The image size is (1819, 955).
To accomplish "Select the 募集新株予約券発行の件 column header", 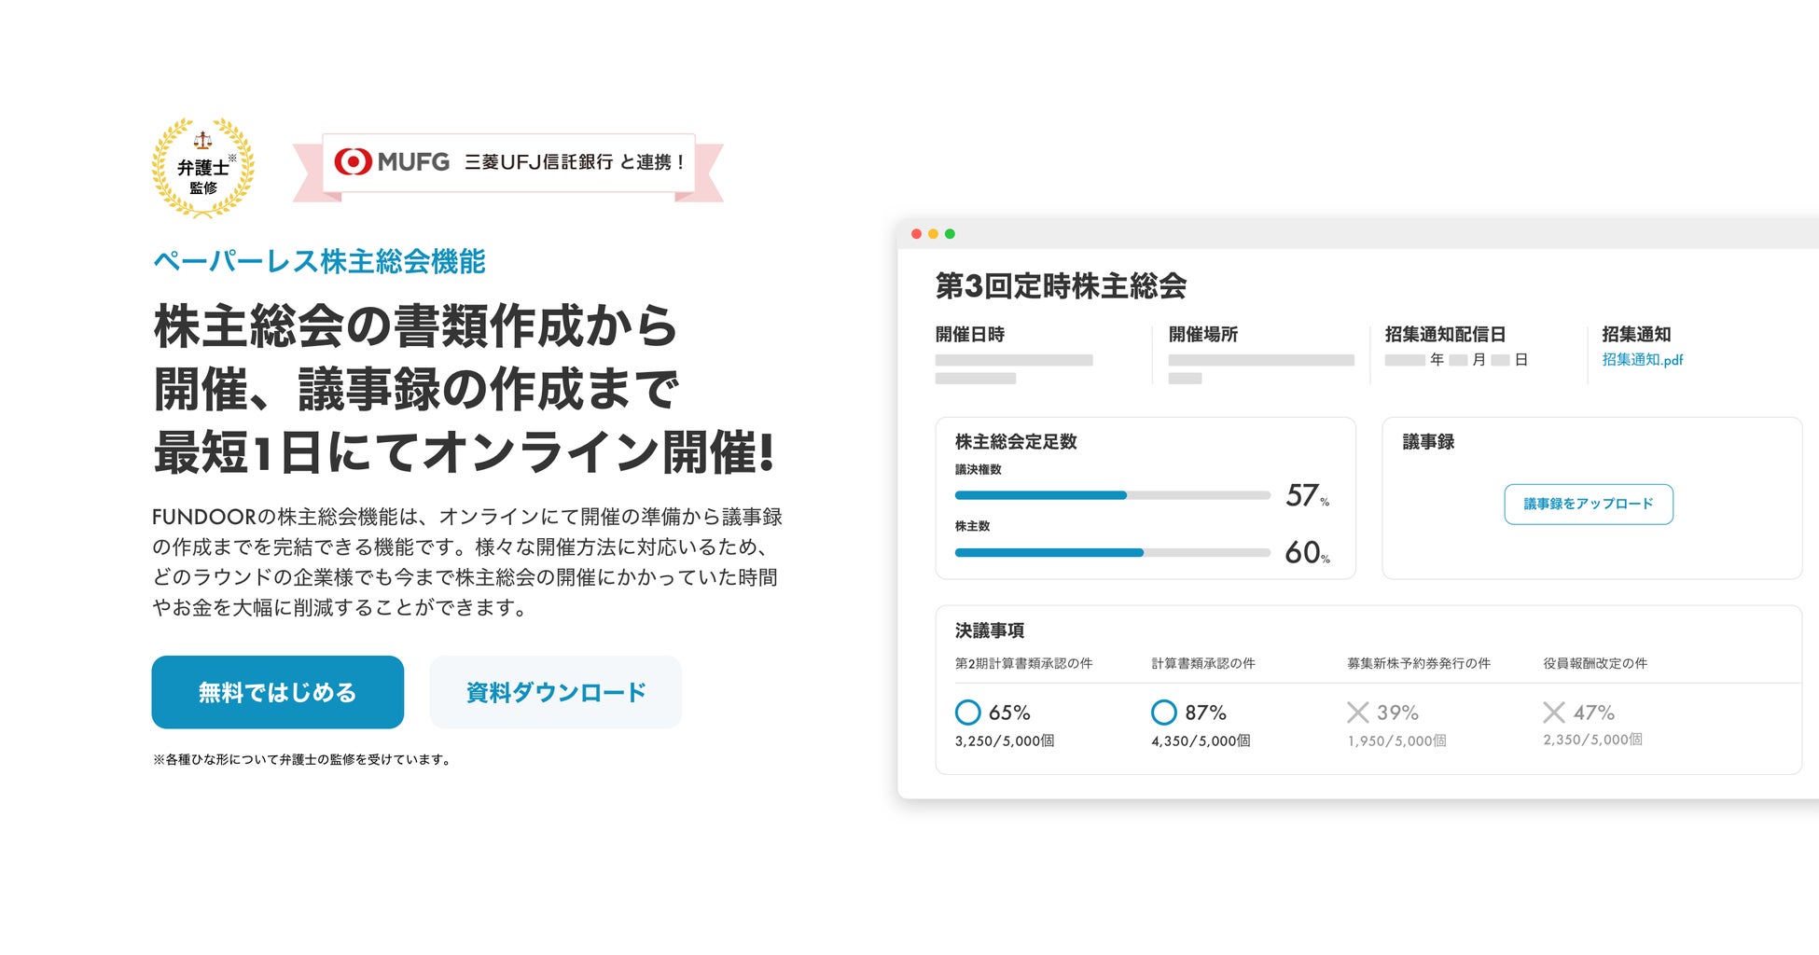I will click(1418, 663).
